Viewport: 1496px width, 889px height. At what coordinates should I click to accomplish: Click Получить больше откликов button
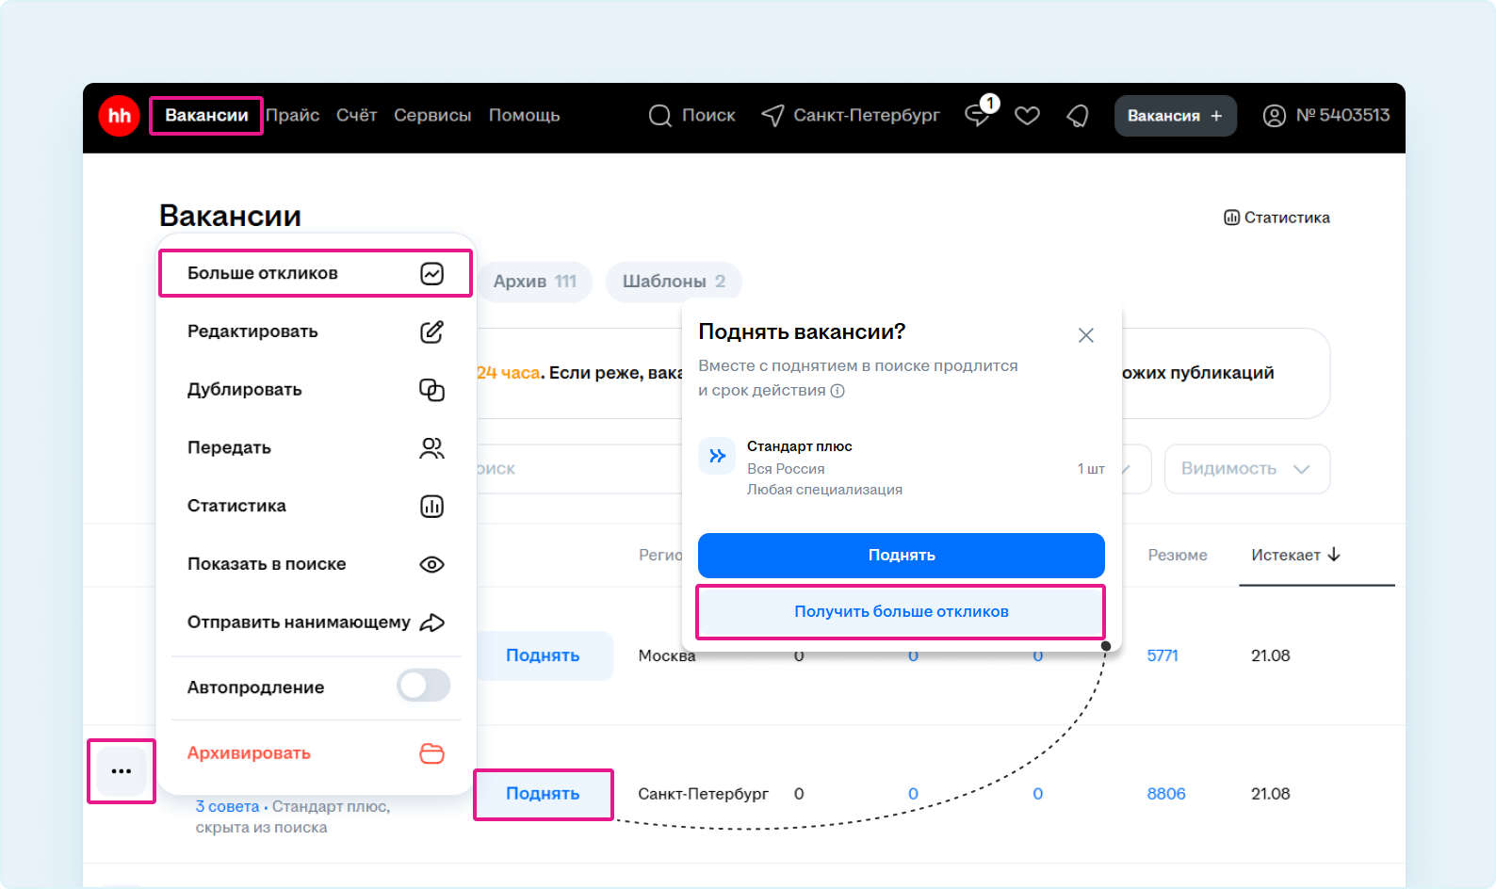pos(902,612)
